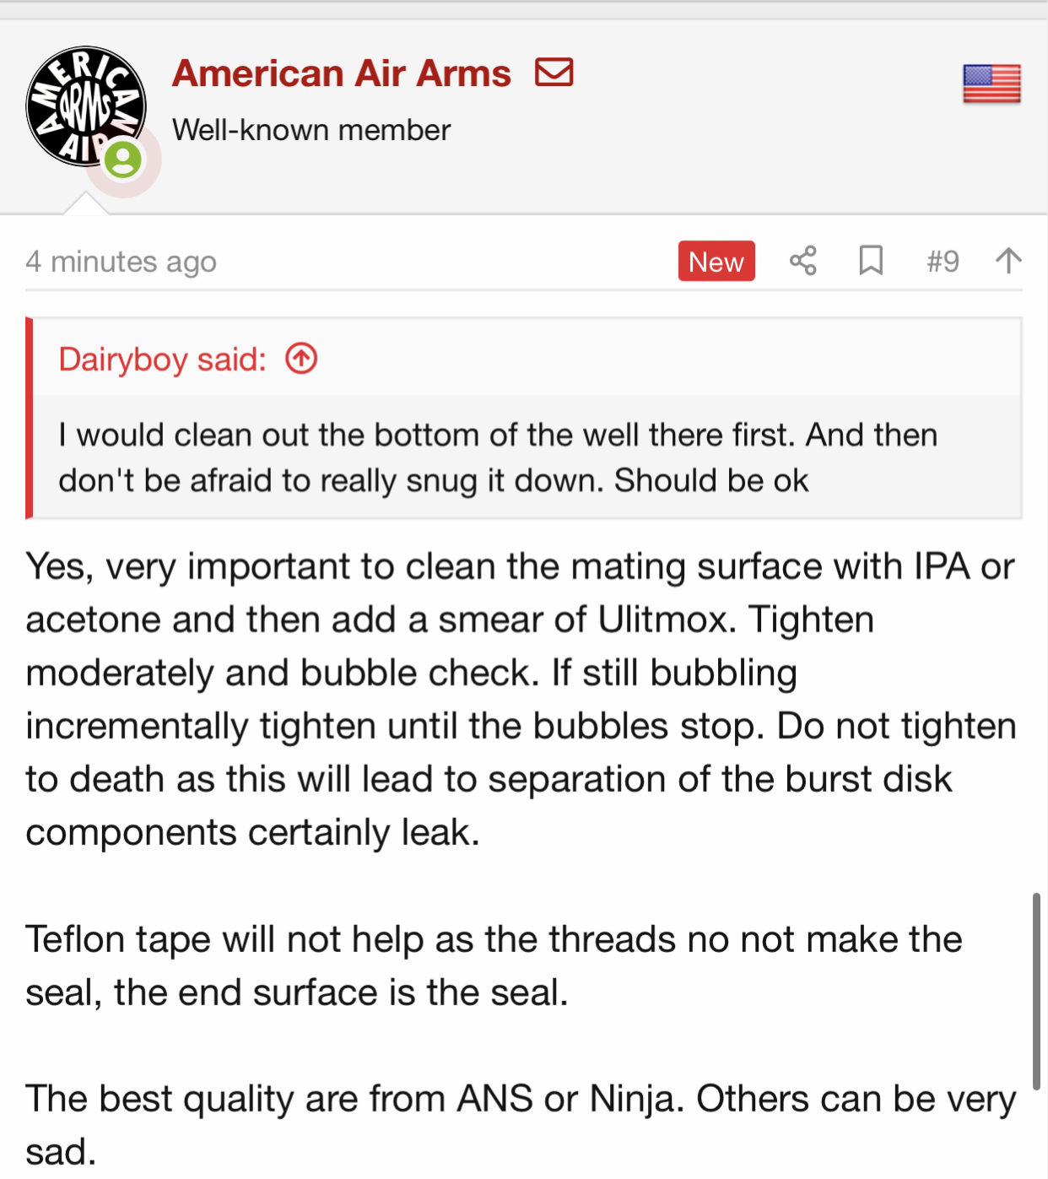Click the page scrollbar thumb
Viewport: 1048px width, 1179px height.
point(1036,992)
